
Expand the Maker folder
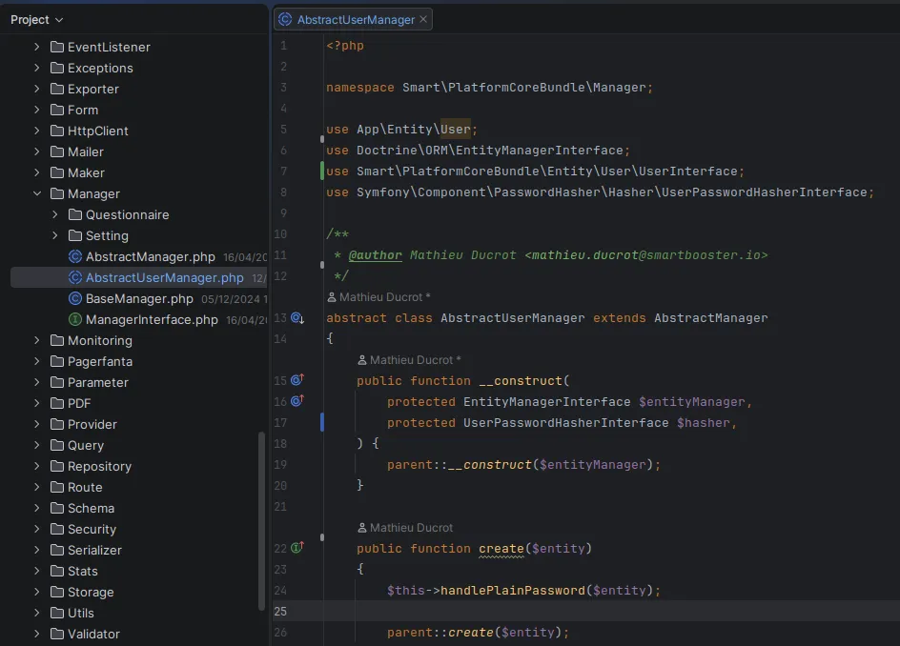[x=37, y=172]
